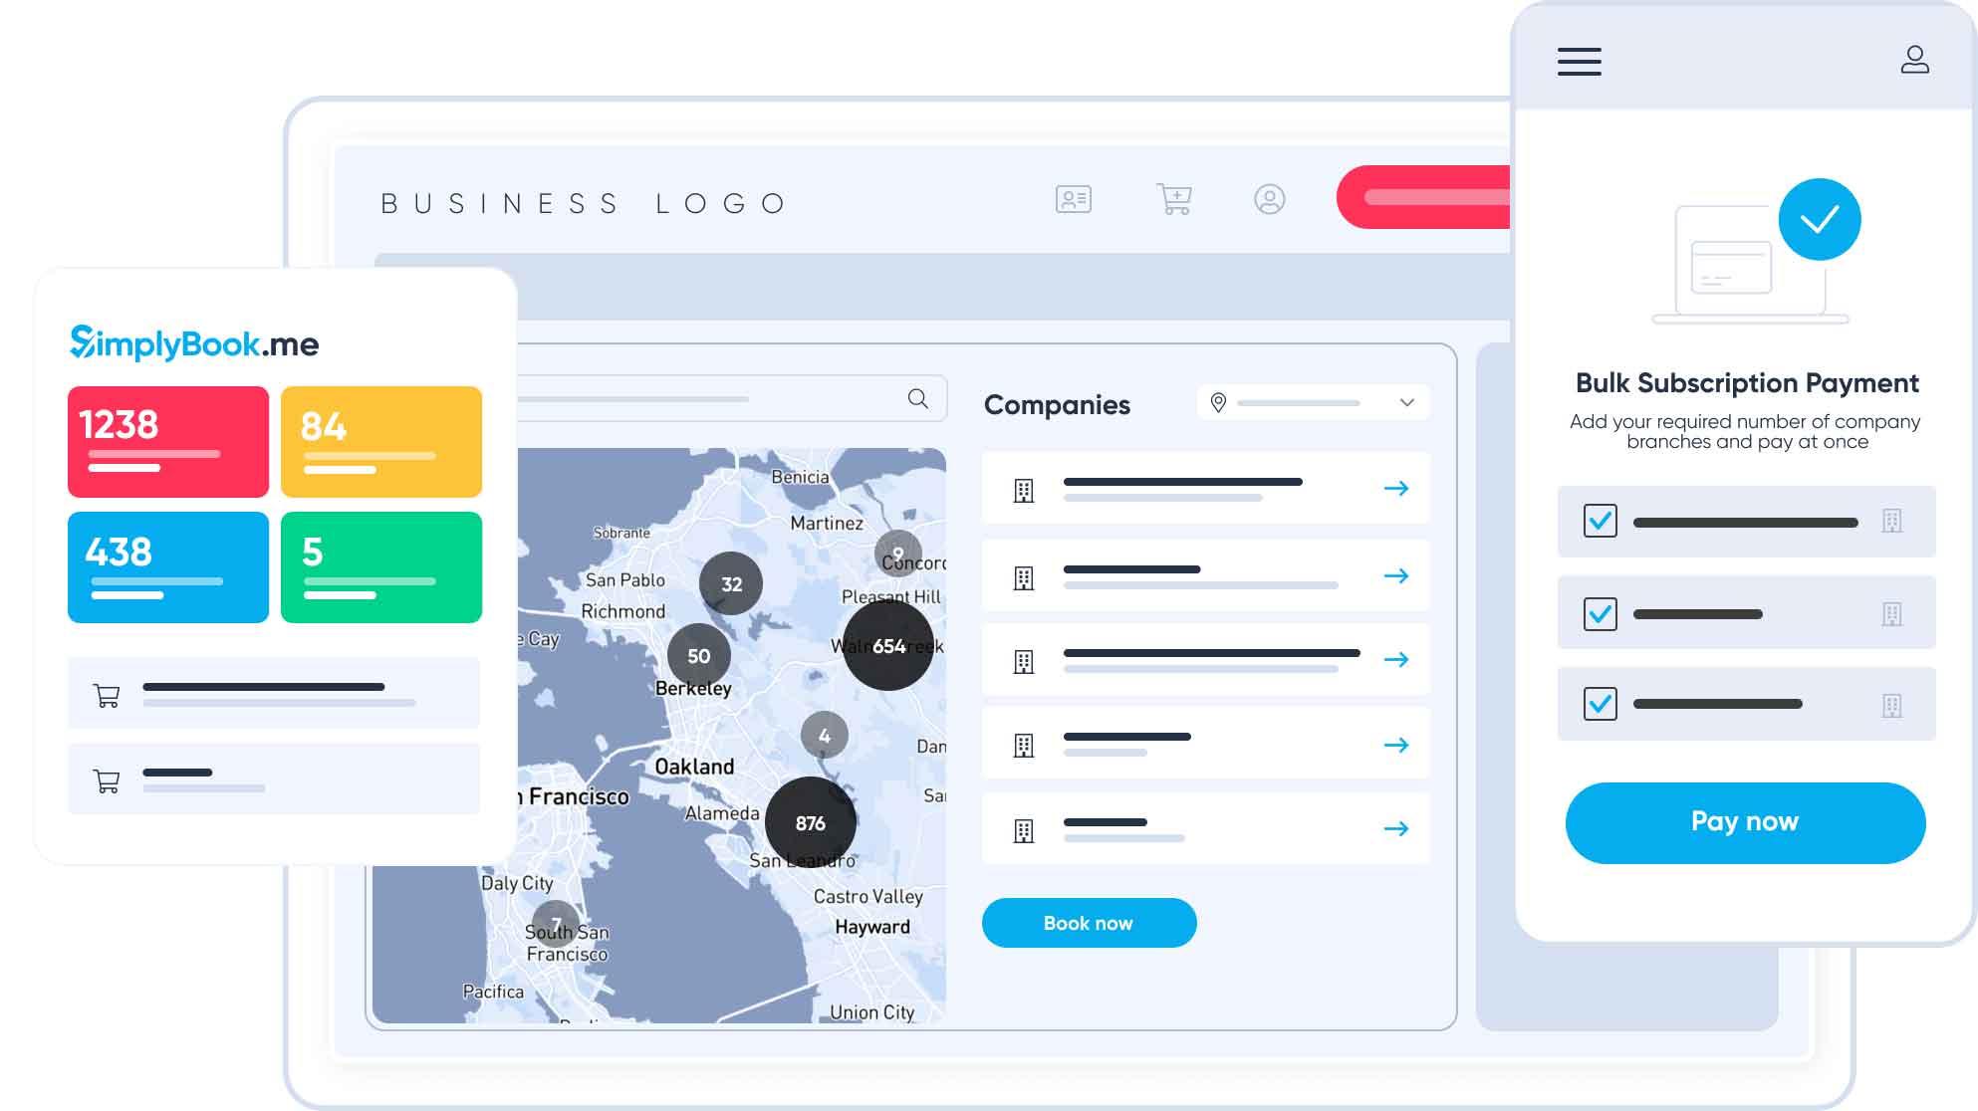Viewport: 1978px width, 1111px height.
Task: Select the fifth company building icon
Action: pyautogui.click(x=1024, y=830)
